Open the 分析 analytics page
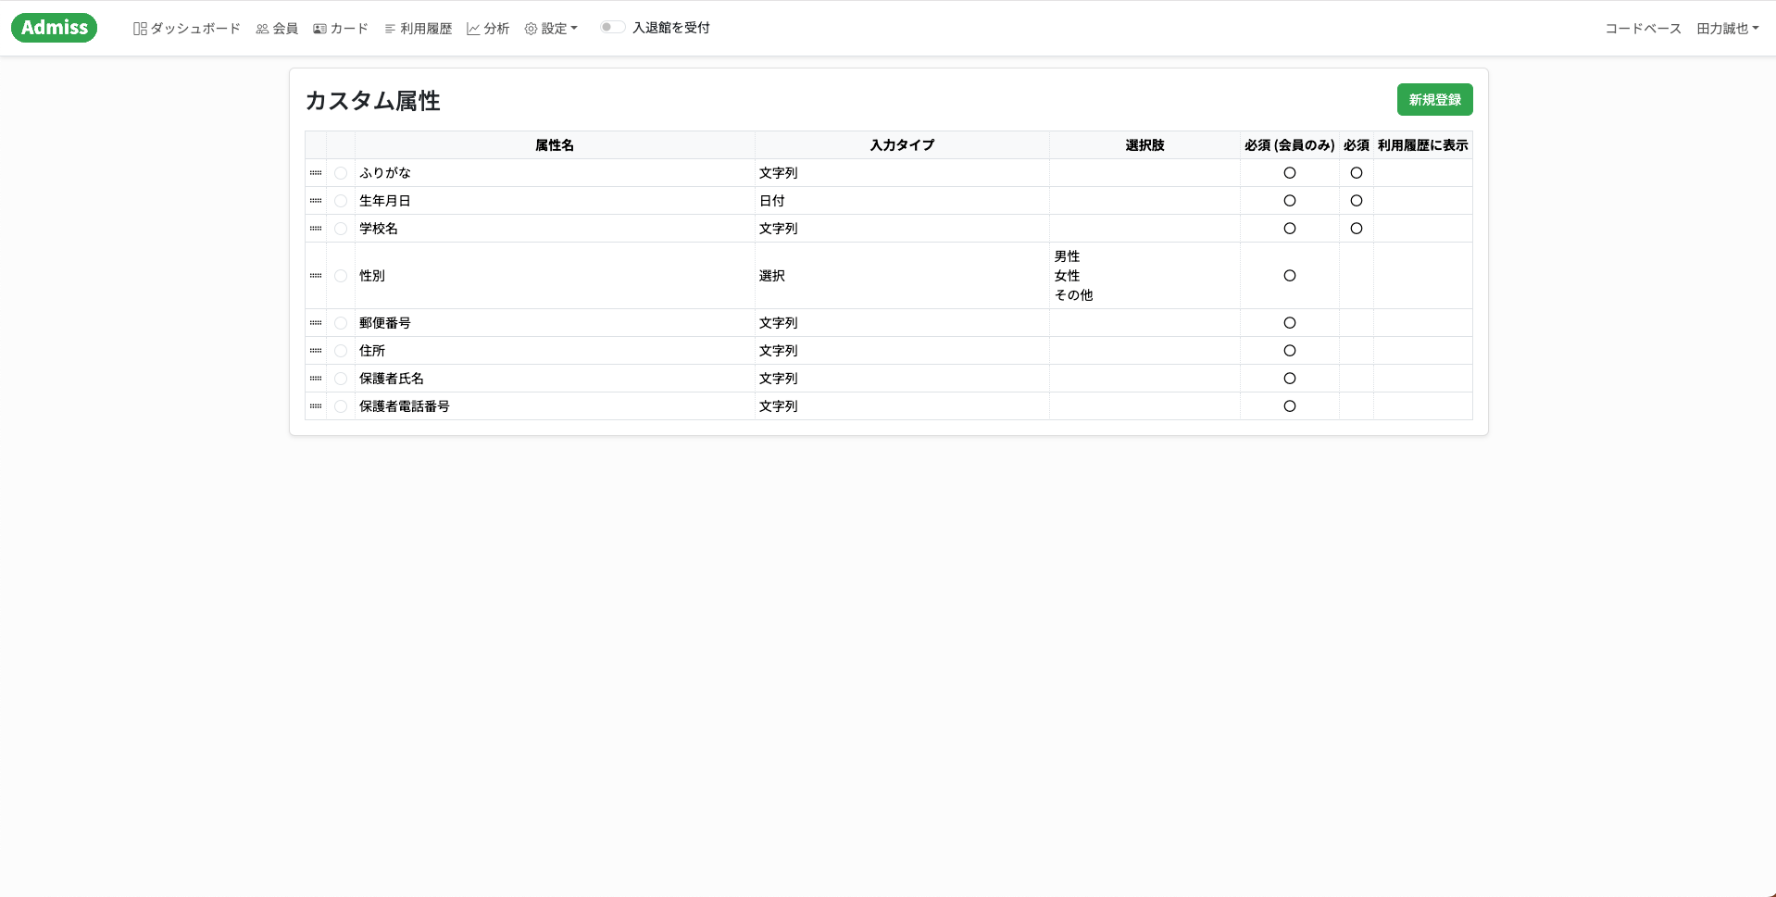Screen dimensions: 1776x897 [x=488, y=29]
